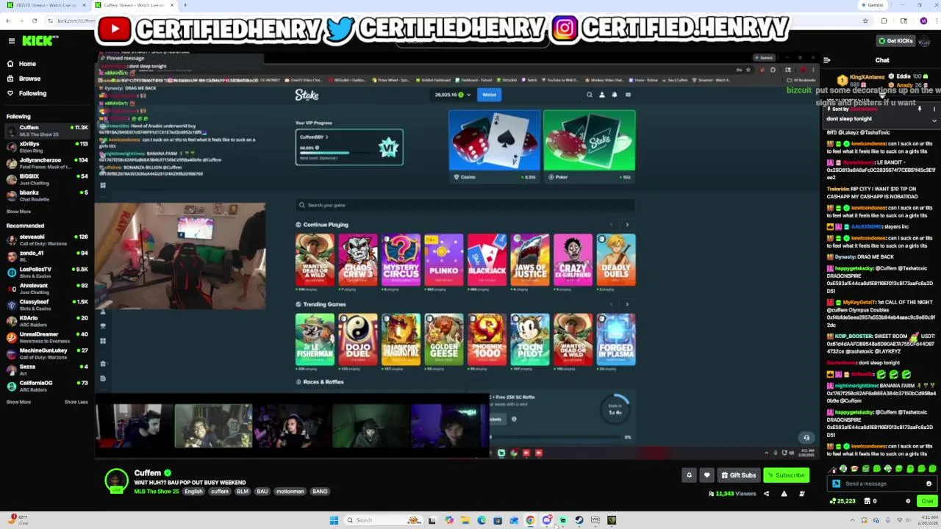The image size is (941, 529).
Task: Open the Following page in sidebar
Action: pyautogui.click(x=26, y=93)
